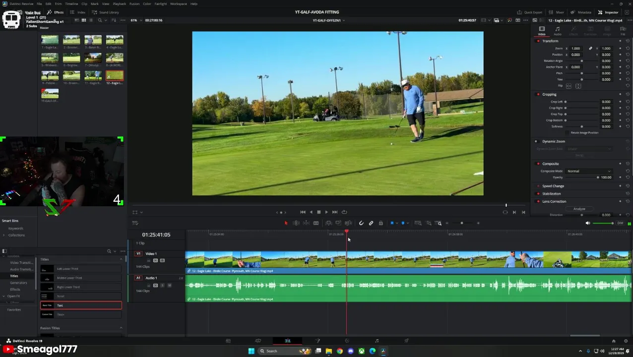
Task: Reset the Transform section
Action: pyautogui.click(x=628, y=41)
